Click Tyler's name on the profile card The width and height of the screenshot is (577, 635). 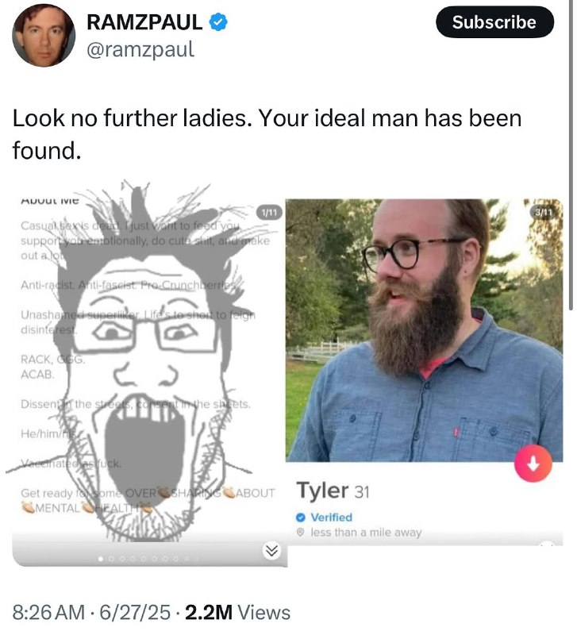point(322,491)
